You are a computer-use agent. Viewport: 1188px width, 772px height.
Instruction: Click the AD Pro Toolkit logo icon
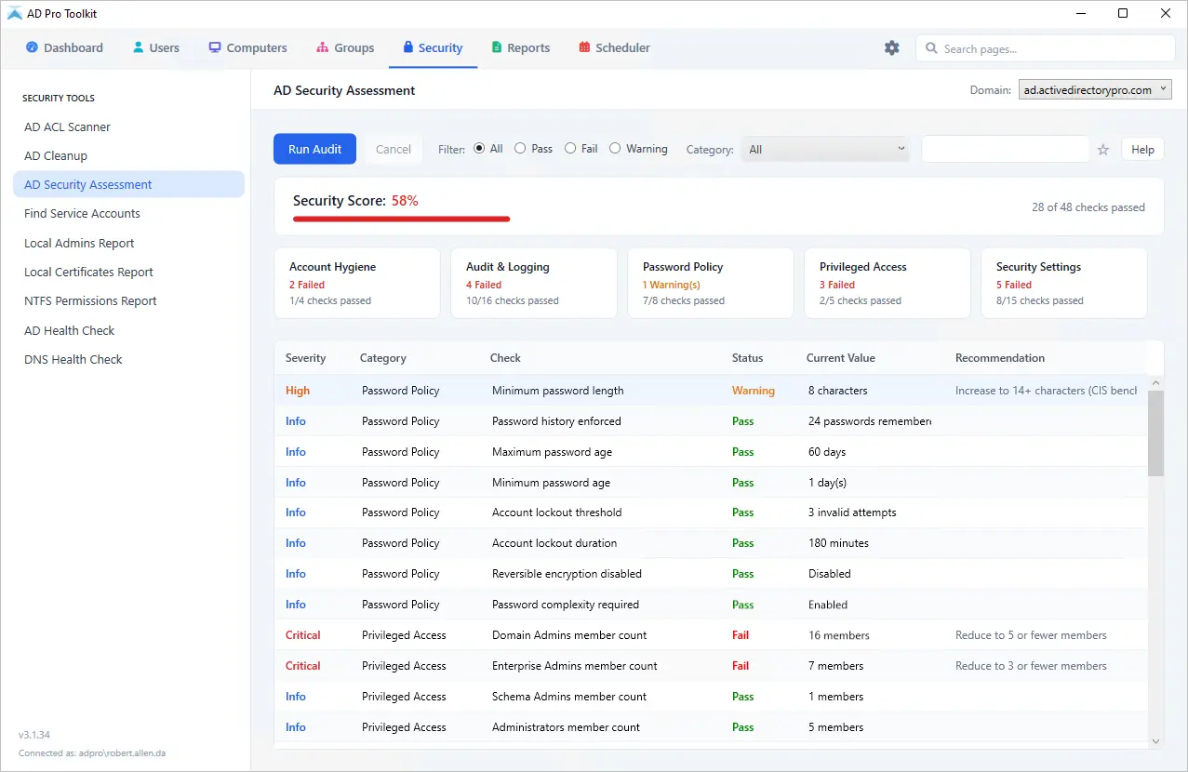[x=15, y=13]
